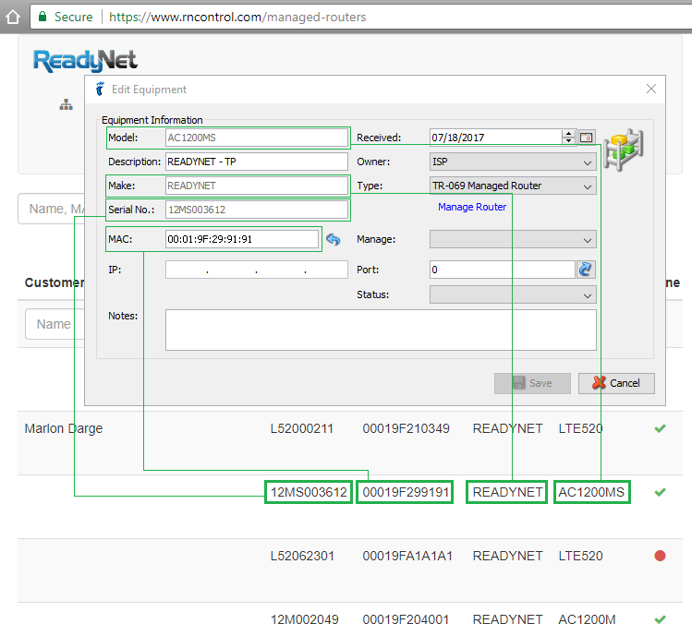The width and height of the screenshot is (692, 636).
Task: Open the empty Status dropdown
Action: click(x=513, y=294)
